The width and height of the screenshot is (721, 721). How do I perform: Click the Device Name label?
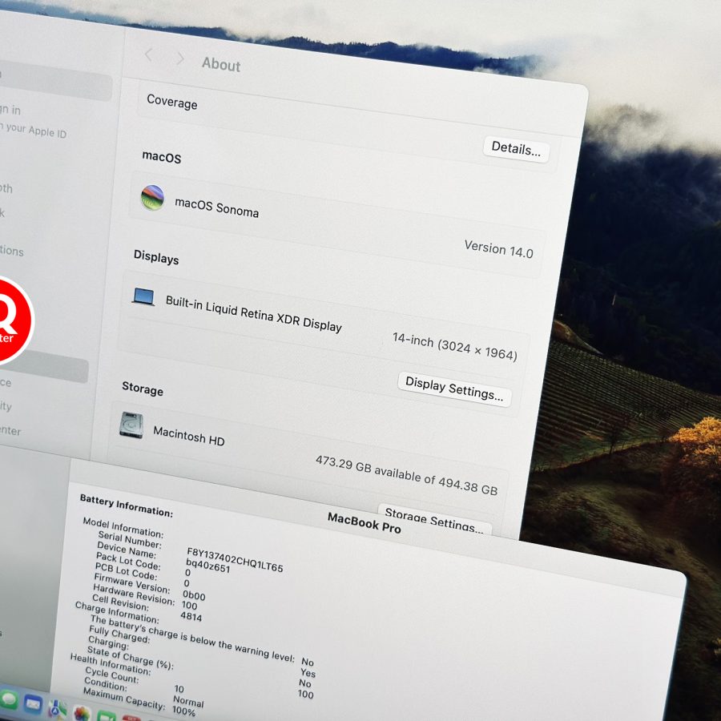127,550
